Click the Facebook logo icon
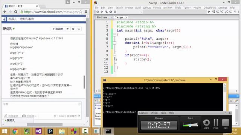 click(x=4, y=19)
